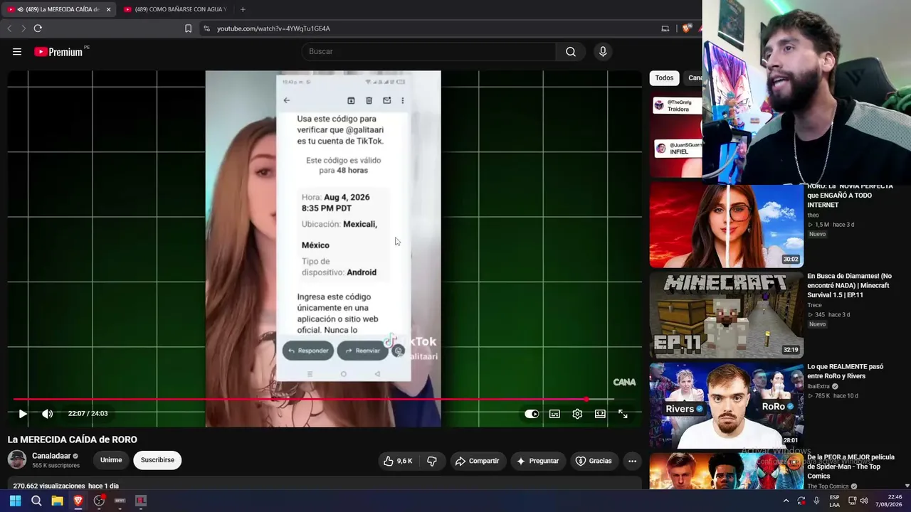Click the theo channel name
Viewport: 911px width, 512px height.
(813, 215)
